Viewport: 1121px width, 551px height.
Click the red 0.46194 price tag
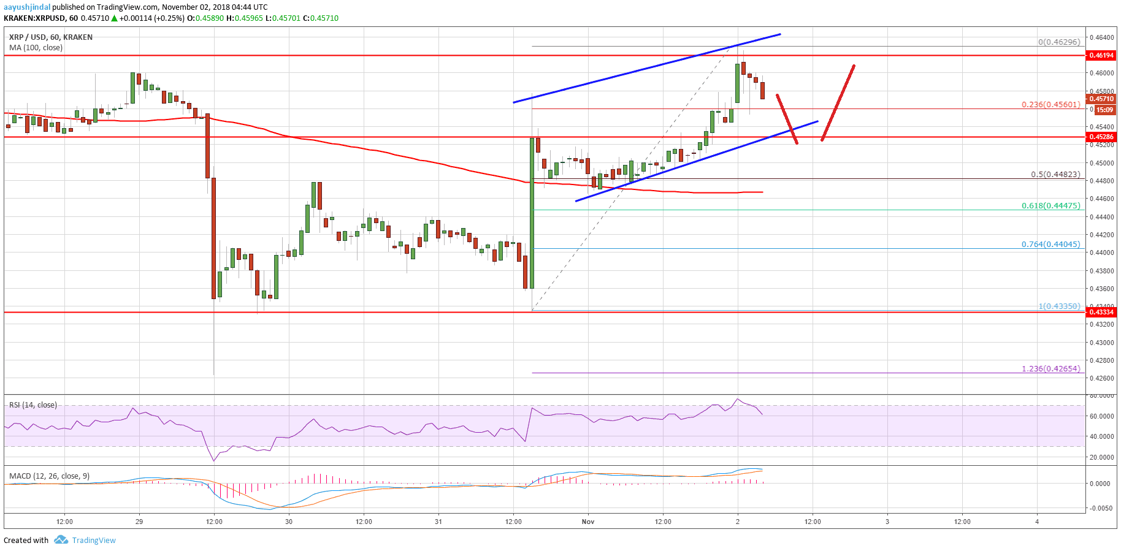coord(1101,55)
